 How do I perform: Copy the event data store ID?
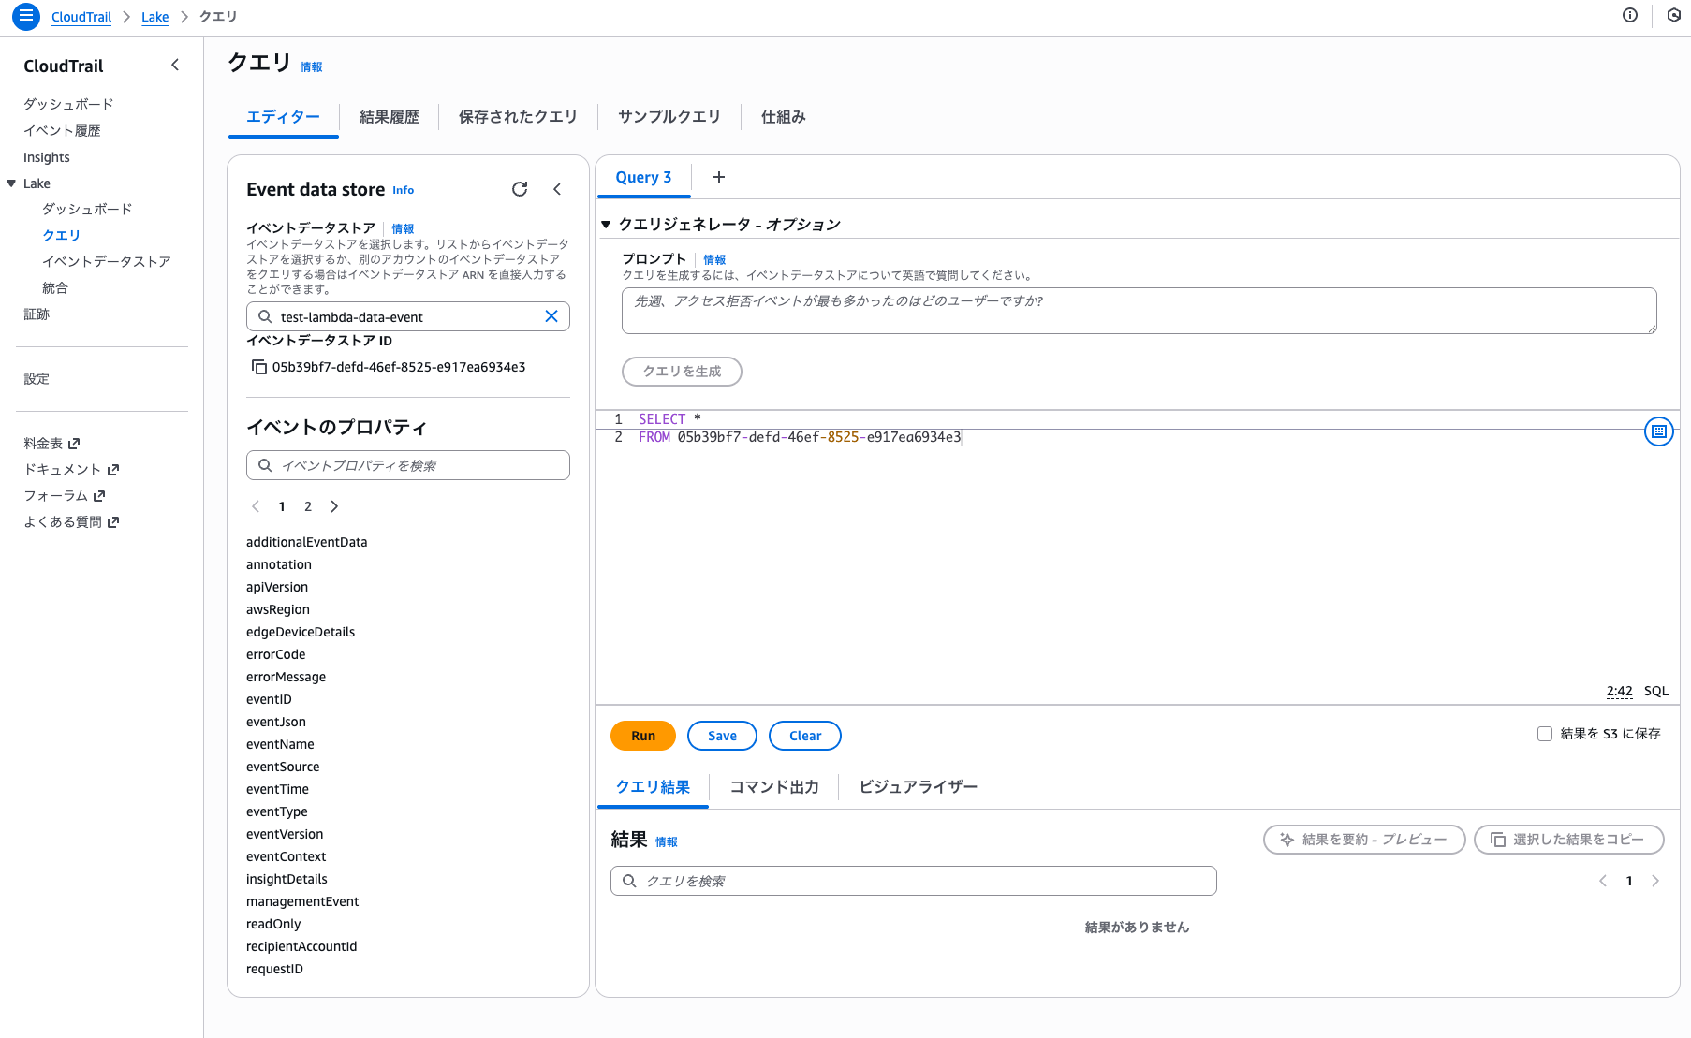tap(259, 367)
